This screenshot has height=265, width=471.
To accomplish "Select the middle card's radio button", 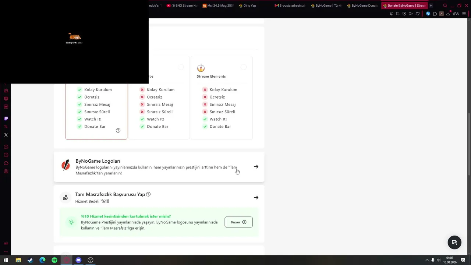I will [x=181, y=67].
